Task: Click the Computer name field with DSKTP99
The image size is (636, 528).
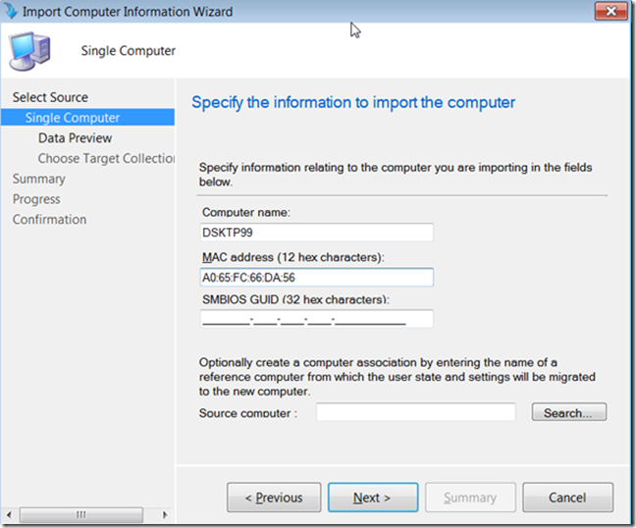Action: coord(317,233)
